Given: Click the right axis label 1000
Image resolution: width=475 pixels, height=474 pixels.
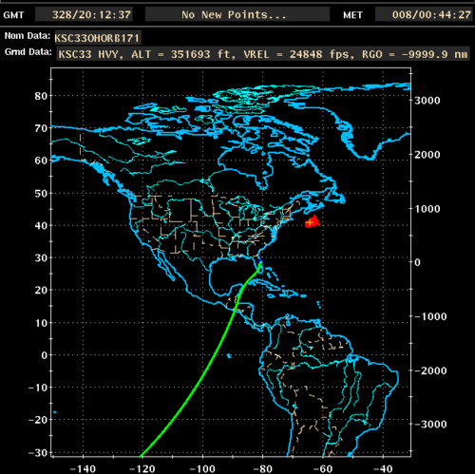Looking at the screenshot, I should (427, 209).
